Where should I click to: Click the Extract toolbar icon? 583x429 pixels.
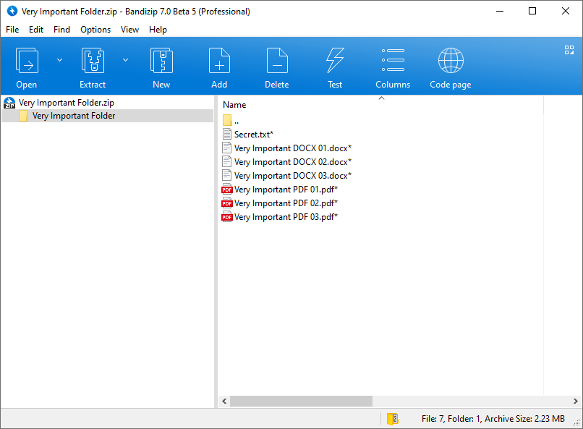click(x=93, y=61)
